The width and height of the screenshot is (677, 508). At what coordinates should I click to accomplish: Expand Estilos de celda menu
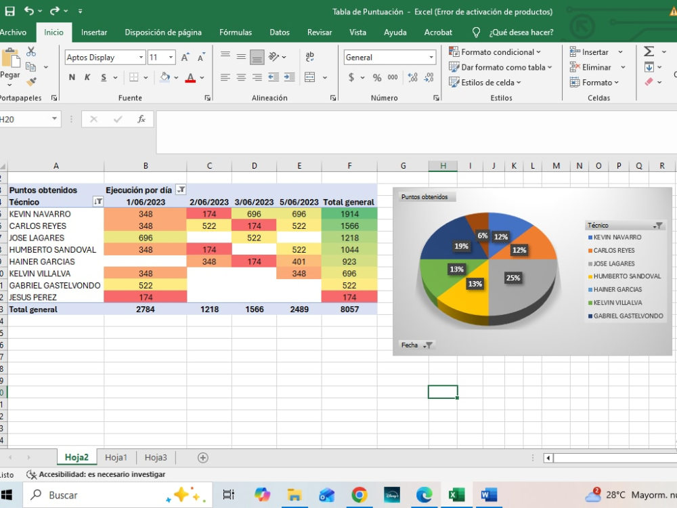(x=485, y=82)
